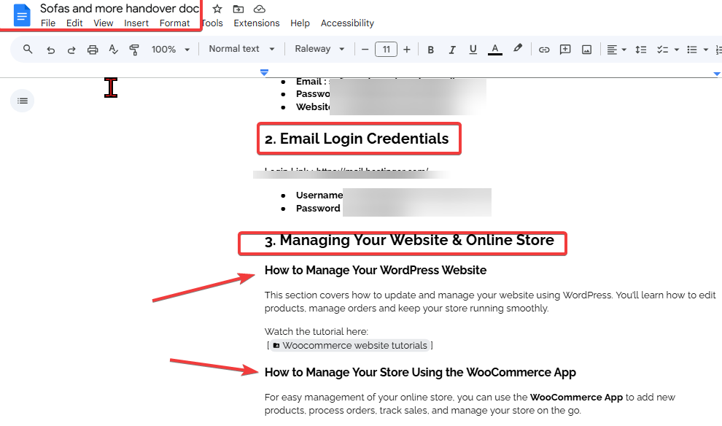Open the text alignment options

click(x=616, y=50)
